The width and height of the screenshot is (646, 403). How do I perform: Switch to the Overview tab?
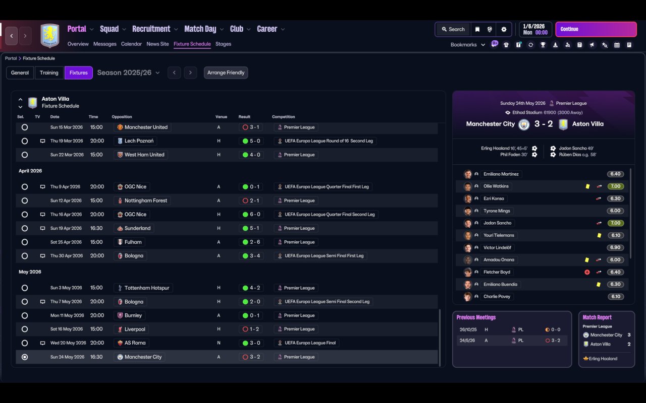coord(78,44)
